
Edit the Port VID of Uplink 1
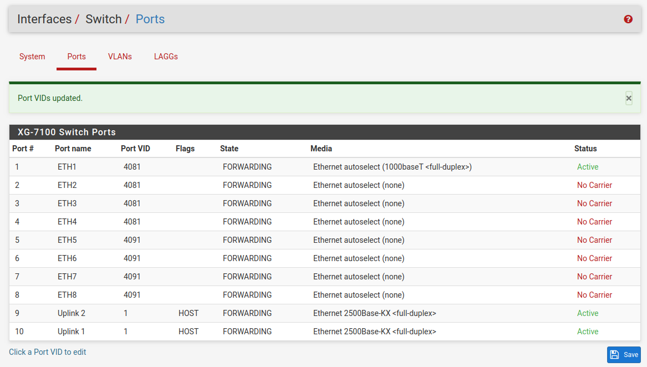[126, 332]
